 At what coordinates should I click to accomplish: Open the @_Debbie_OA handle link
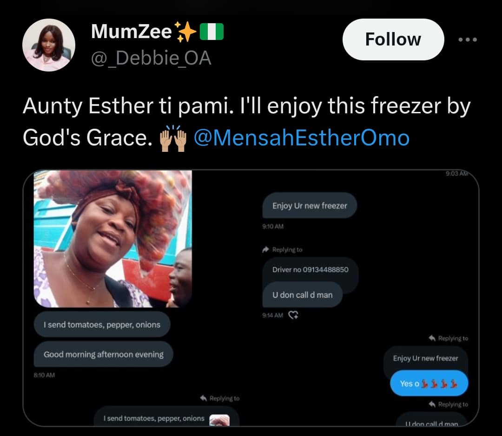click(151, 59)
